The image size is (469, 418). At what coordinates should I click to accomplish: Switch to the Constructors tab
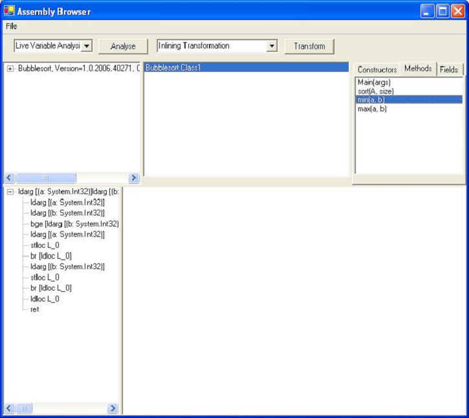point(377,70)
